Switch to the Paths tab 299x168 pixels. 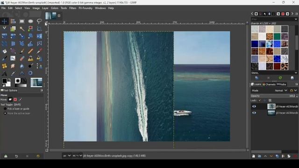(x=281, y=84)
